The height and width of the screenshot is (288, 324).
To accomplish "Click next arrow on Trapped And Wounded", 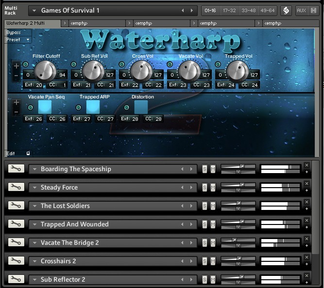I will (x=191, y=224).
